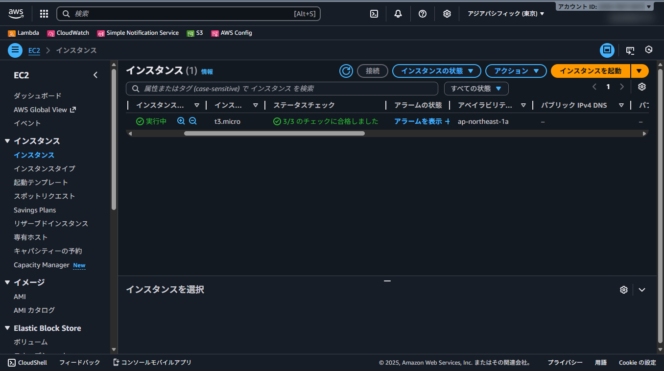This screenshot has width=664, height=371.
Task: Open the CloudWatch favorite shortcut
Action: click(x=68, y=33)
